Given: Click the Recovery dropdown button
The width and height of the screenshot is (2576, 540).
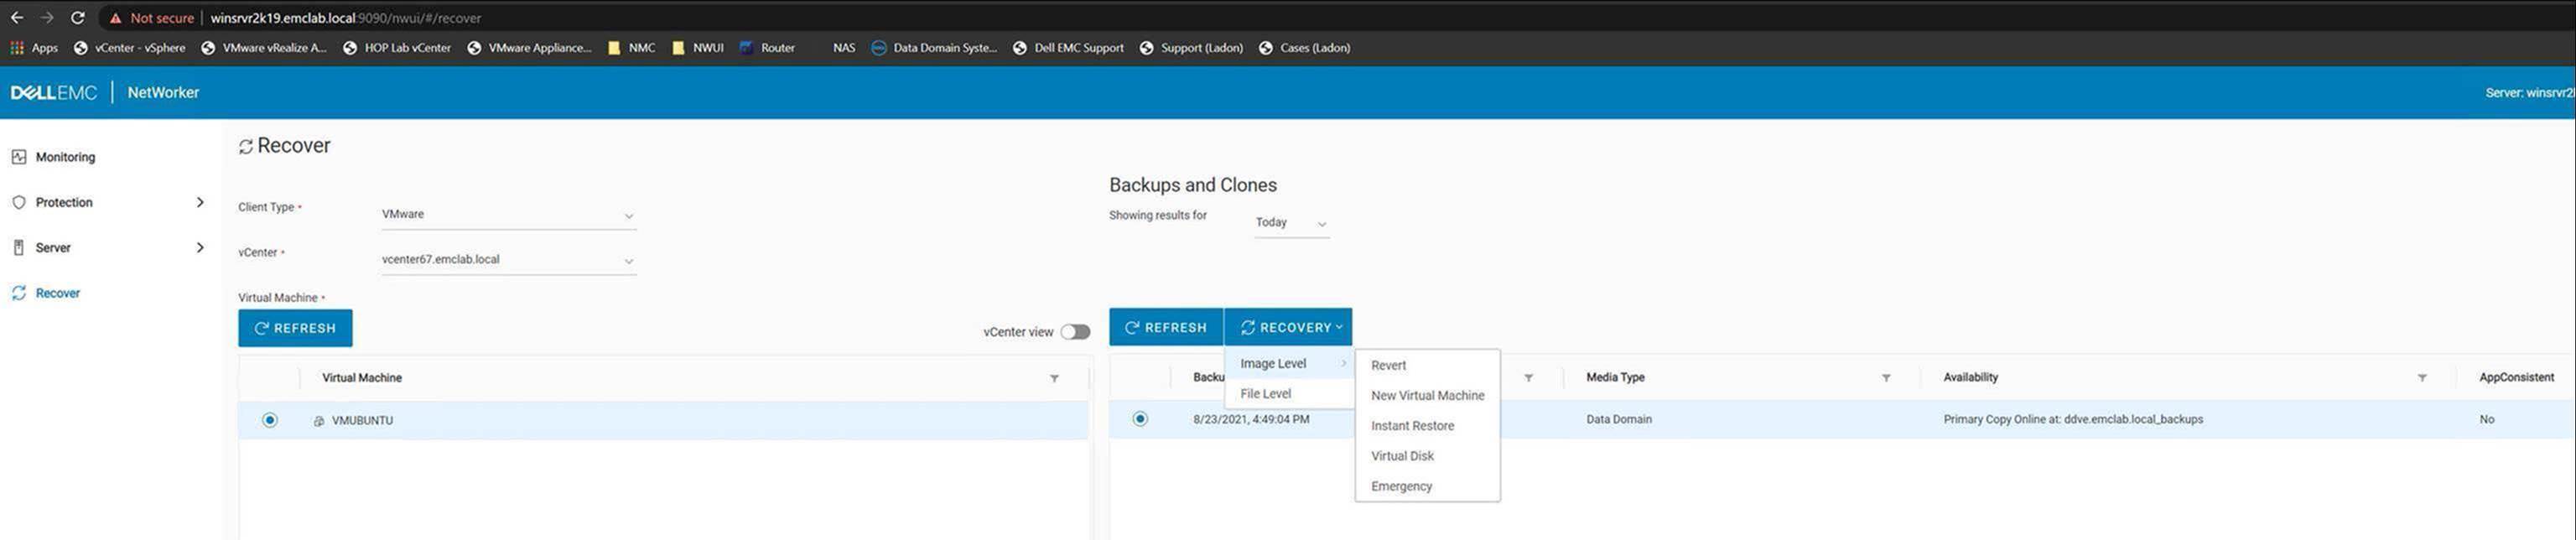Looking at the screenshot, I should tap(1288, 327).
